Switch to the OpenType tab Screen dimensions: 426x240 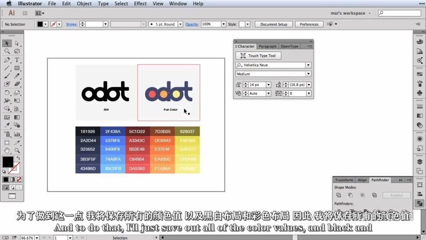pos(289,46)
